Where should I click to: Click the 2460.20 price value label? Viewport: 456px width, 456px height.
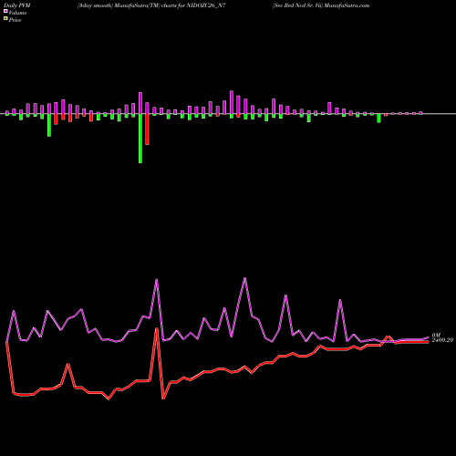442,340
